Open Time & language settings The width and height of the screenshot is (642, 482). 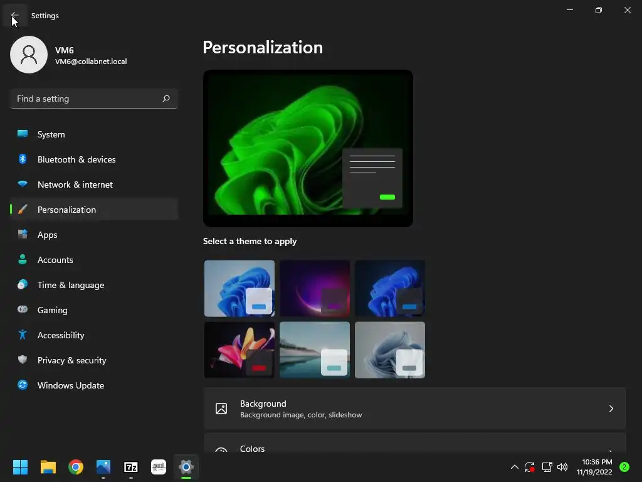tap(94, 285)
